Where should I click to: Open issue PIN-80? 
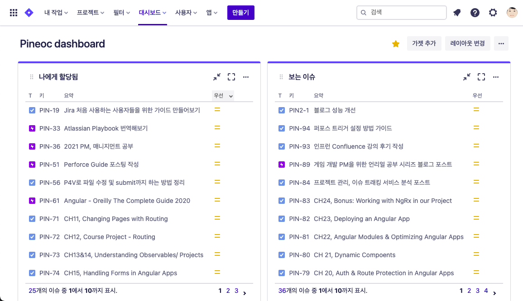299,255
